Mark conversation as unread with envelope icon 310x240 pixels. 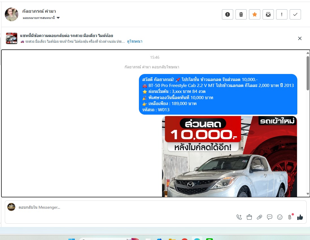[268, 14]
